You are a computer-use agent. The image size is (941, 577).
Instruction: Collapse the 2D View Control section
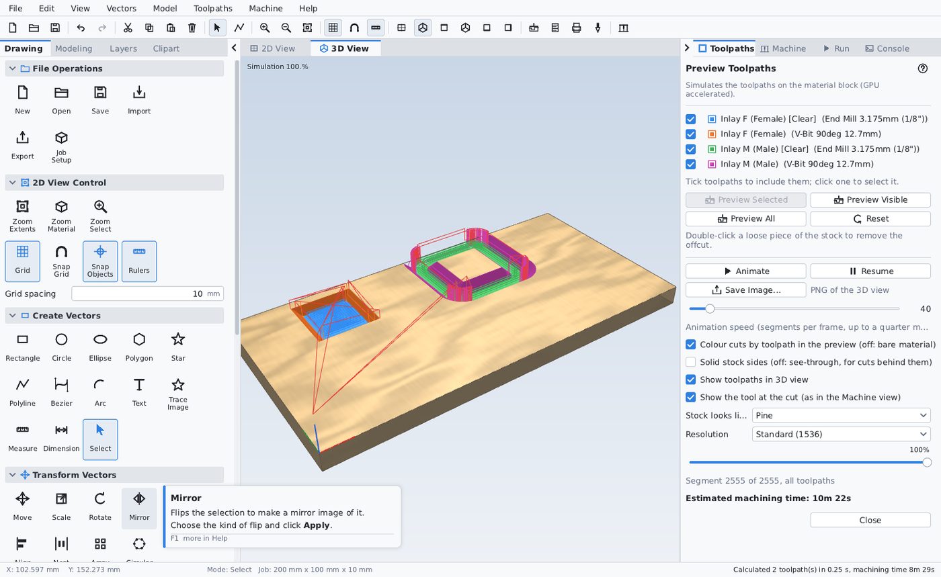coord(12,183)
